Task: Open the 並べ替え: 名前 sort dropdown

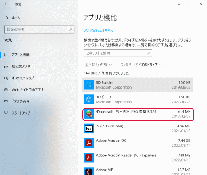Action: (99, 65)
